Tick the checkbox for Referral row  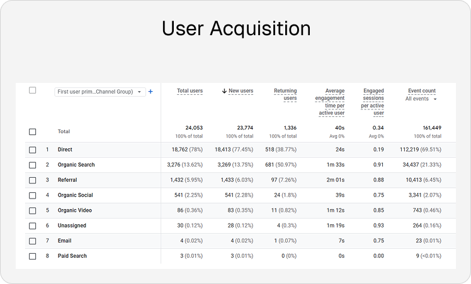[x=33, y=180]
